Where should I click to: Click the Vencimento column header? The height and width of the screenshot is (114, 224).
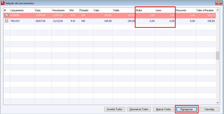pos(60,10)
